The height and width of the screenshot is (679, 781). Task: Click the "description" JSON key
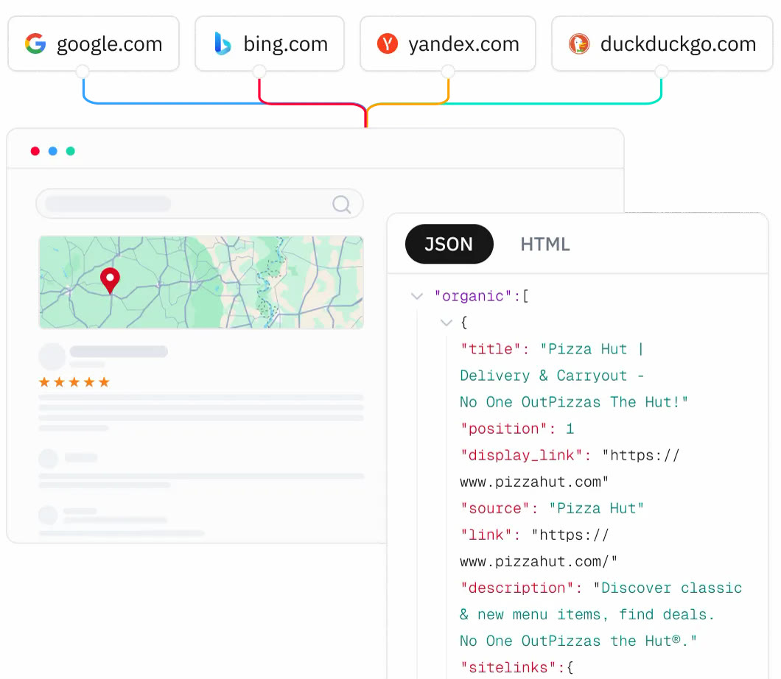coord(516,588)
